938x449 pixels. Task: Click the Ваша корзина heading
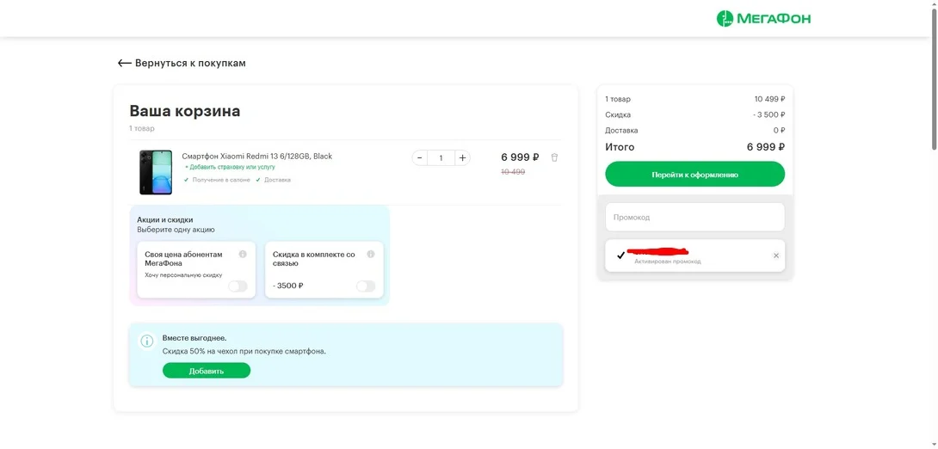coord(185,111)
